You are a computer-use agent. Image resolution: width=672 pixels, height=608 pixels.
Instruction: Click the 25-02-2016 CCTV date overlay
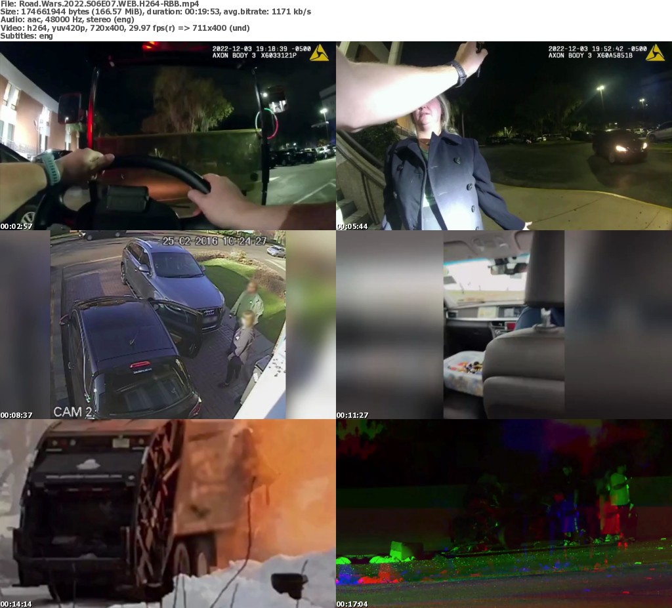[x=215, y=241]
